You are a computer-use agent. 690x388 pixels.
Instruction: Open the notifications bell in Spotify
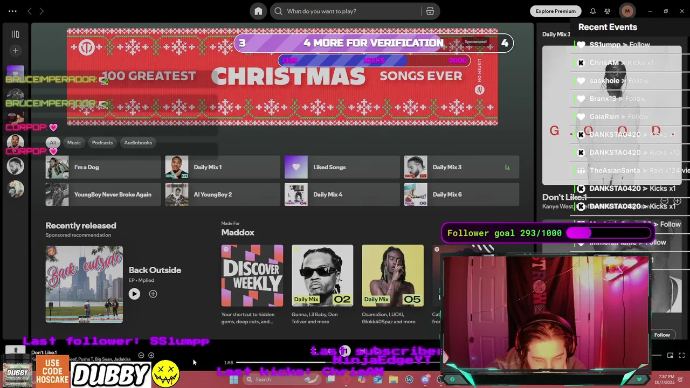[x=593, y=11]
